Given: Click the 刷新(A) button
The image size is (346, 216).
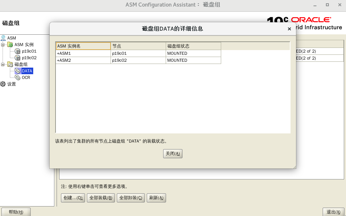Looking at the screenshot, I should 156,198.
